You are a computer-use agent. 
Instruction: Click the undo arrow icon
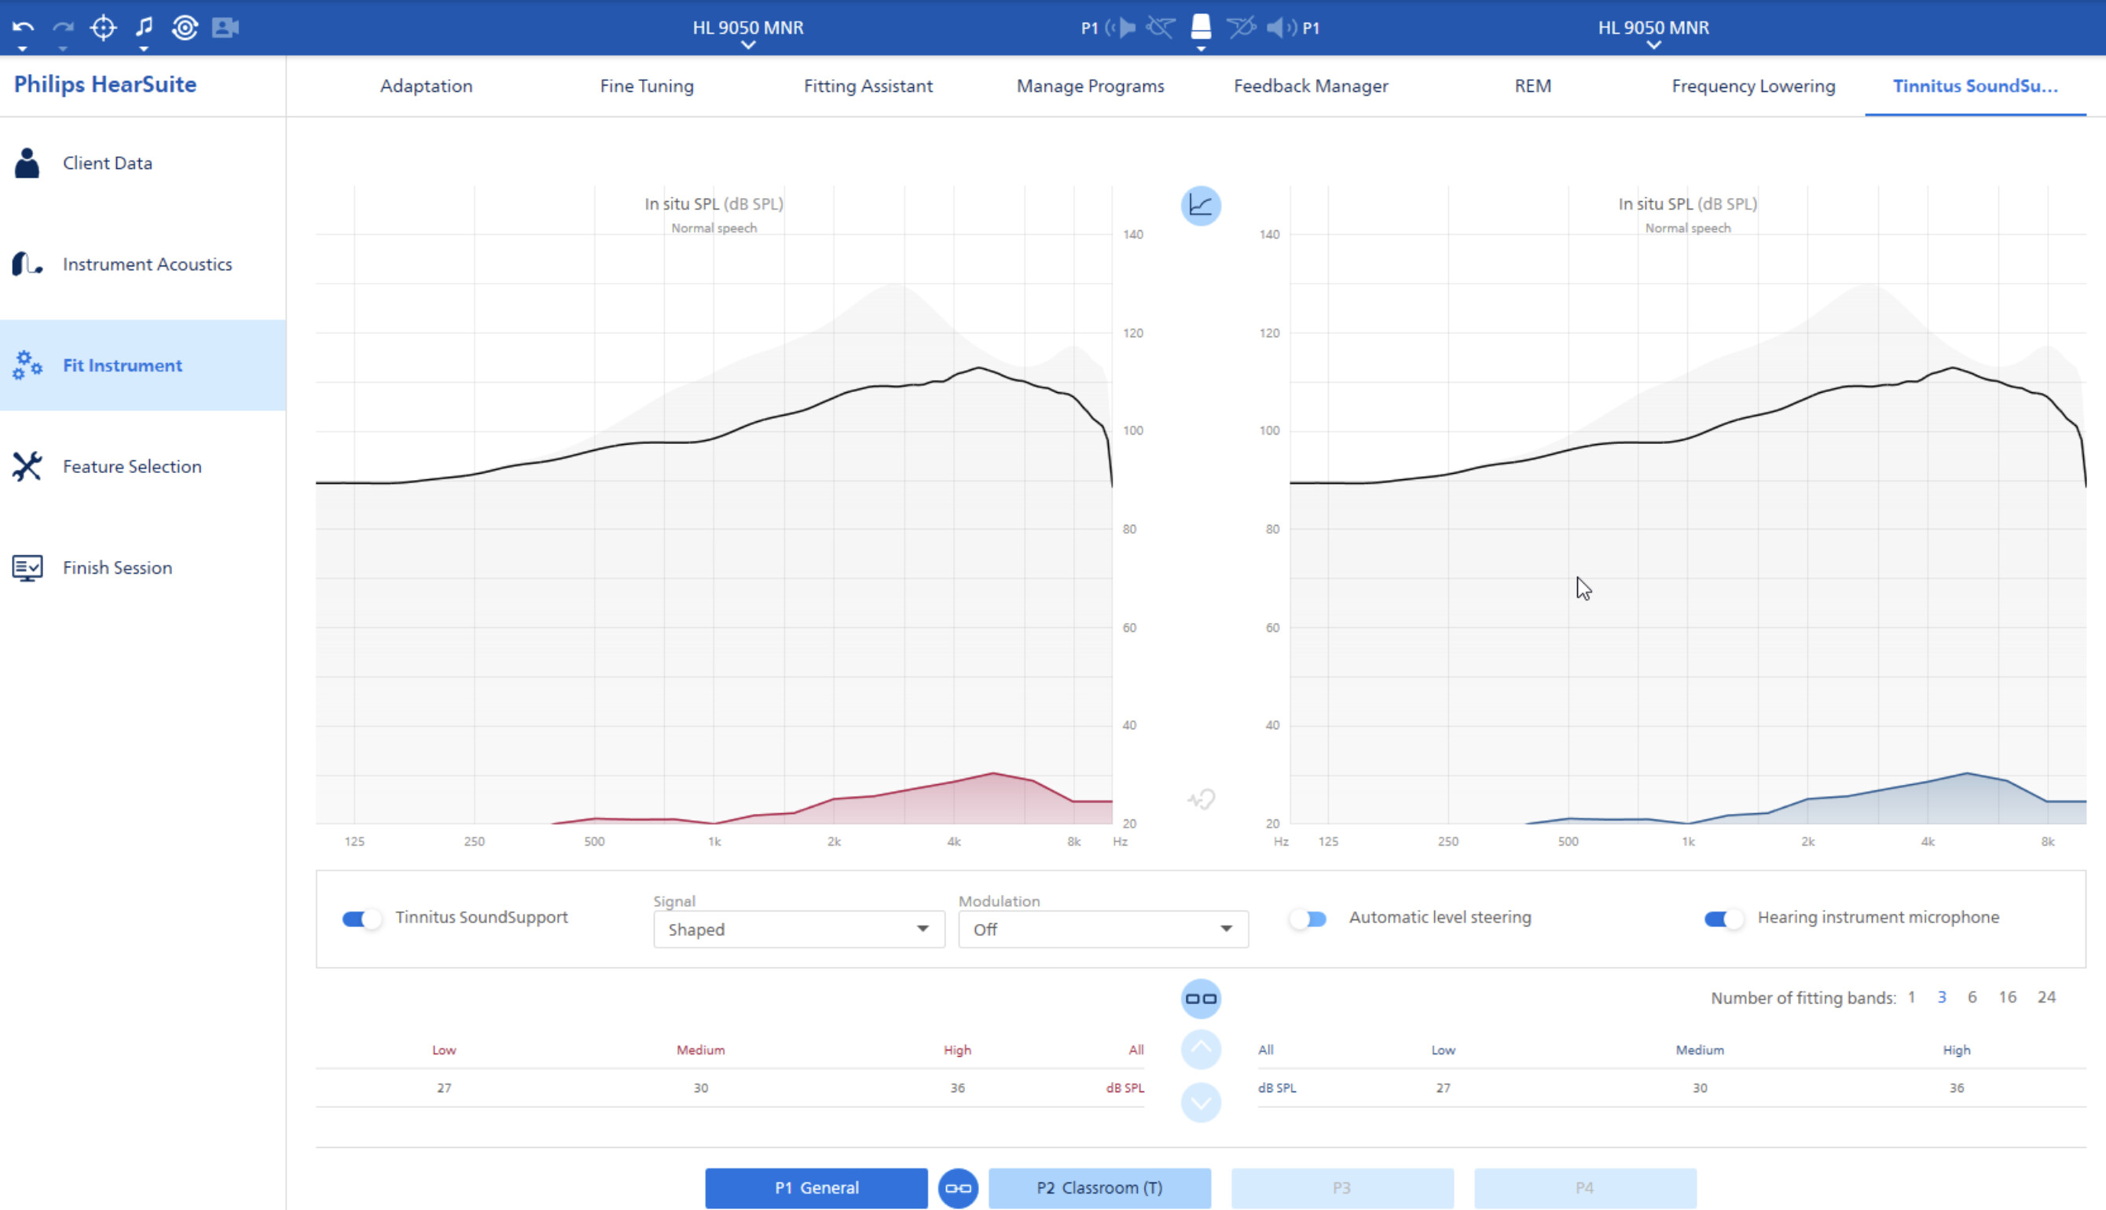click(23, 27)
